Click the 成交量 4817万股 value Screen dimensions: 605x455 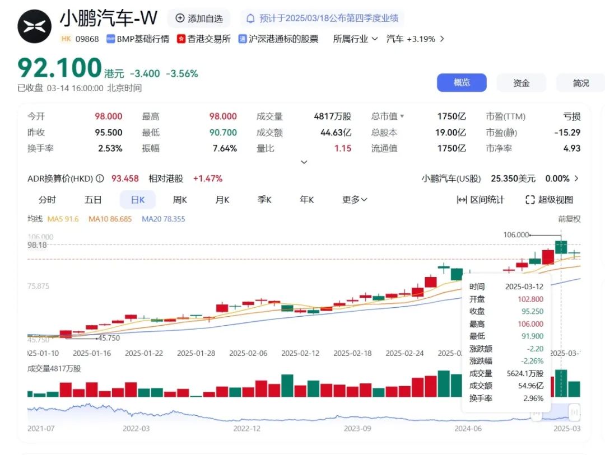coord(333,116)
